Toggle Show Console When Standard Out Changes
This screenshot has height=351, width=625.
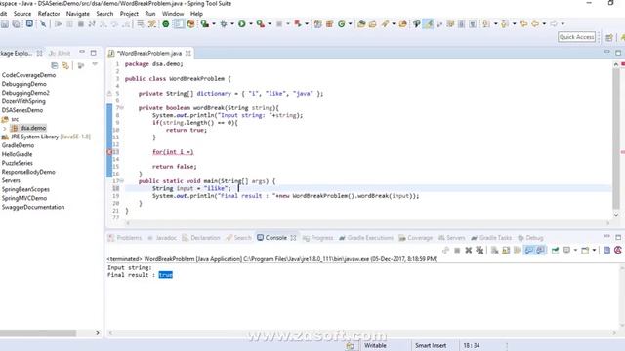tap(529, 250)
